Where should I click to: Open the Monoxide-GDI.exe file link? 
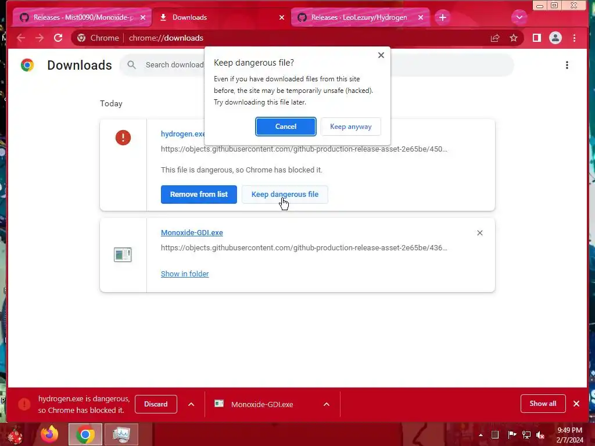tap(192, 233)
